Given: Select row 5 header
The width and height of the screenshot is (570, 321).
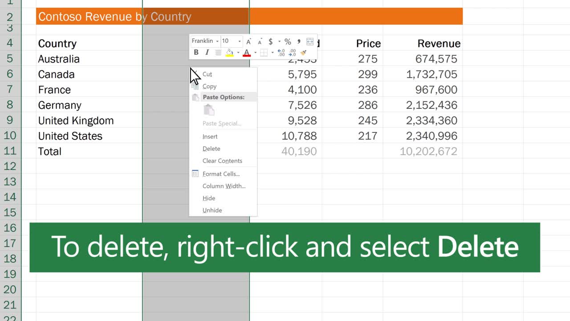Looking at the screenshot, I should (x=10, y=59).
